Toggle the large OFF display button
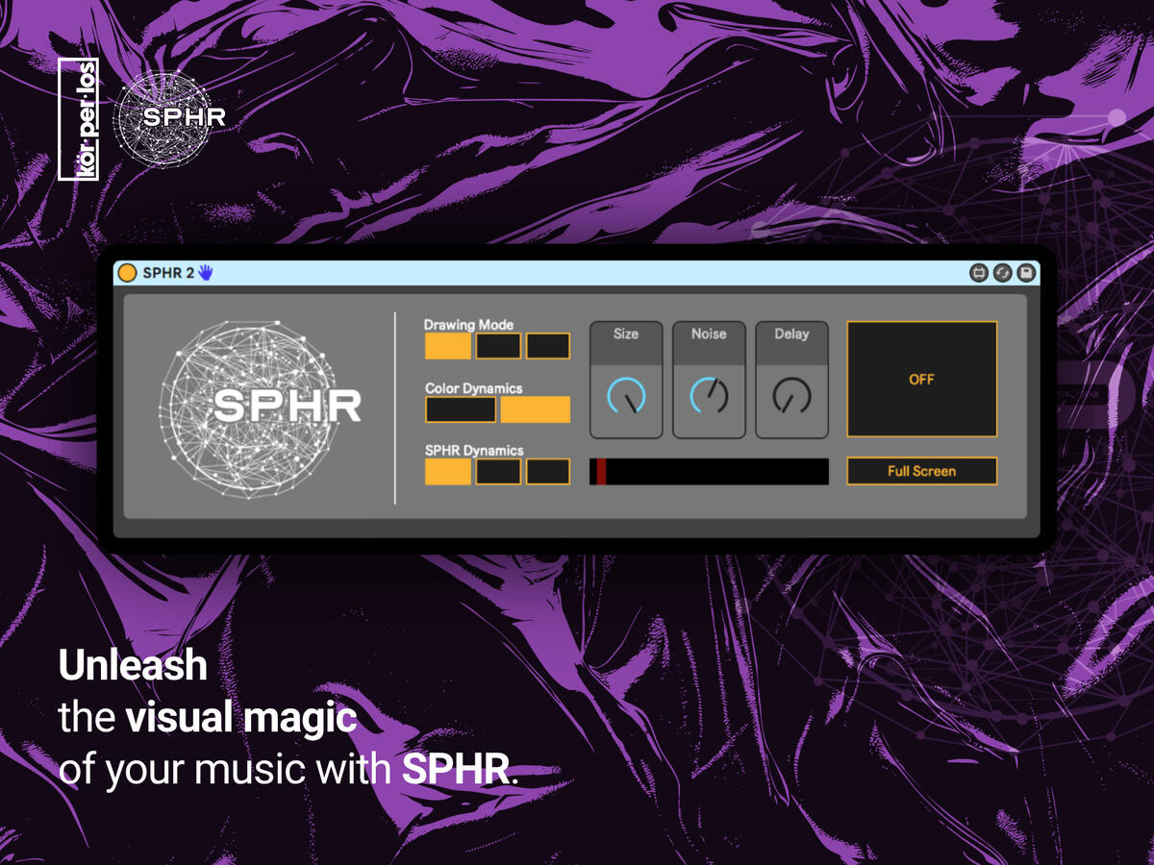Image resolution: width=1154 pixels, height=865 pixels. tap(921, 379)
